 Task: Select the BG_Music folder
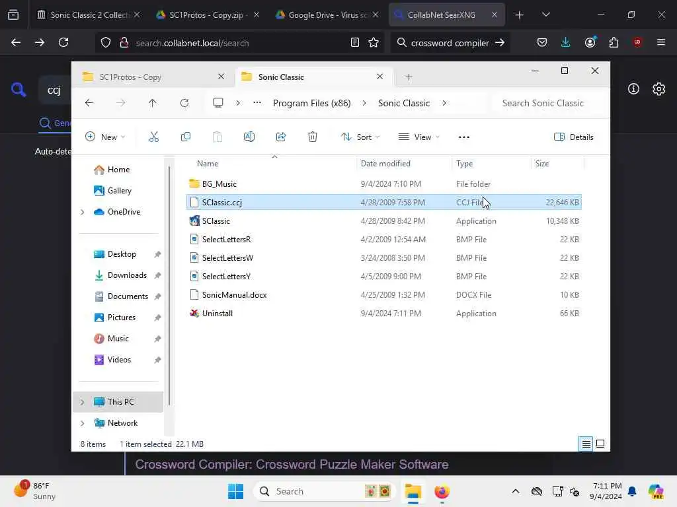(384, 184)
